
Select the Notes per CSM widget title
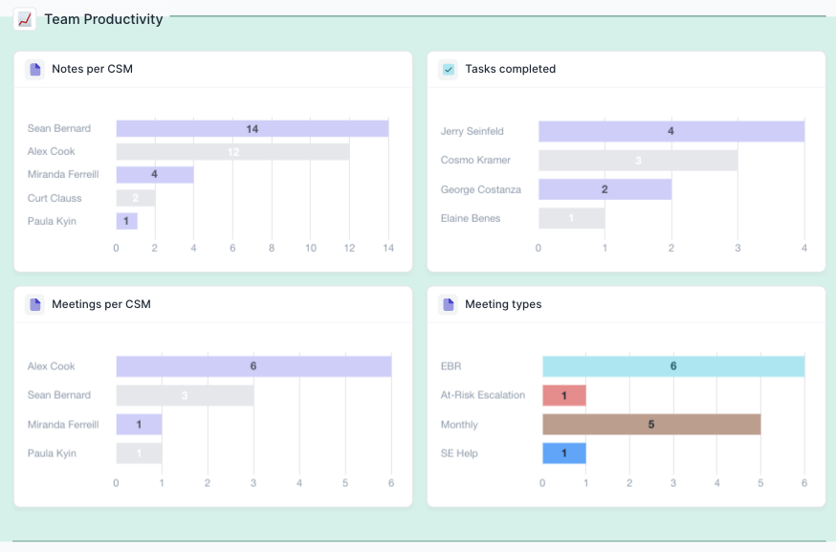[x=92, y=69]
